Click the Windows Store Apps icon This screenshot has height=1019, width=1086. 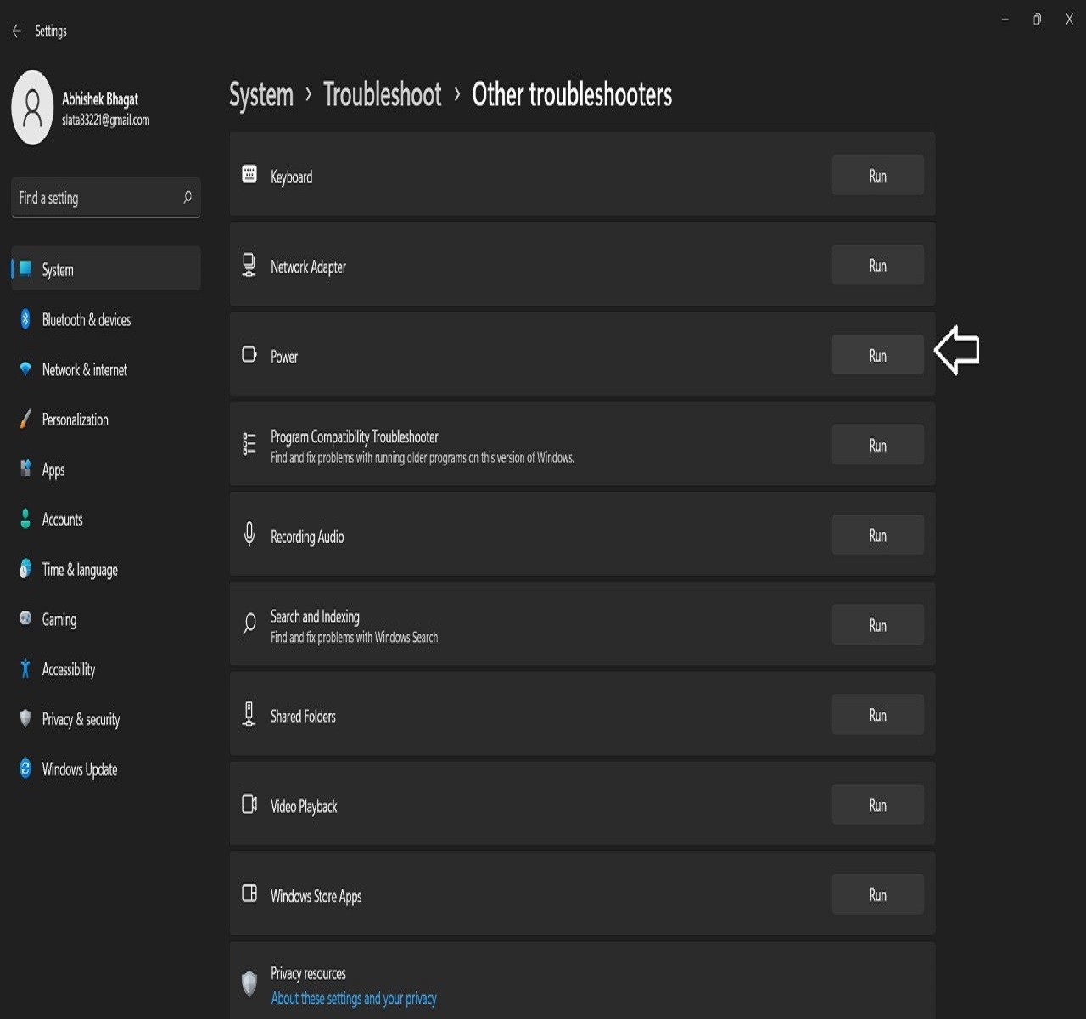point(249,893)
